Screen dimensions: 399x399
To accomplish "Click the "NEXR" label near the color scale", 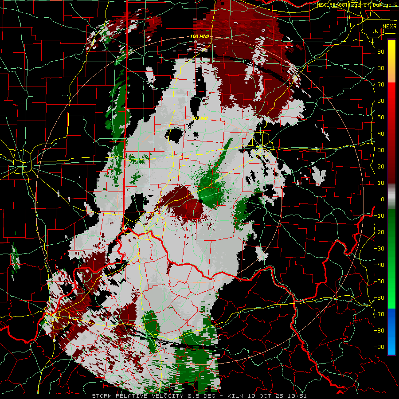I will coord(389,27).
